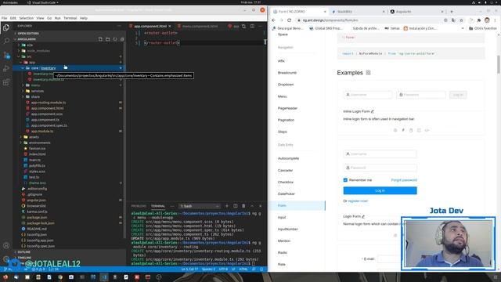Viewport: 501px width, 282px height.
Task: Open the Extensions view in activity bar
Action: tap(6, 82)
